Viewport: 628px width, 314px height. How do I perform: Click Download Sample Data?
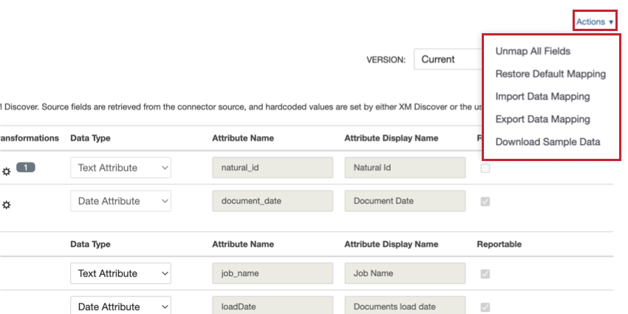(547, 142)
